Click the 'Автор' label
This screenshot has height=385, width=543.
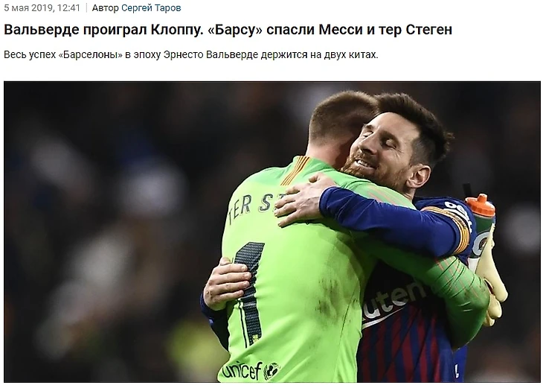[x=106, y=8]
